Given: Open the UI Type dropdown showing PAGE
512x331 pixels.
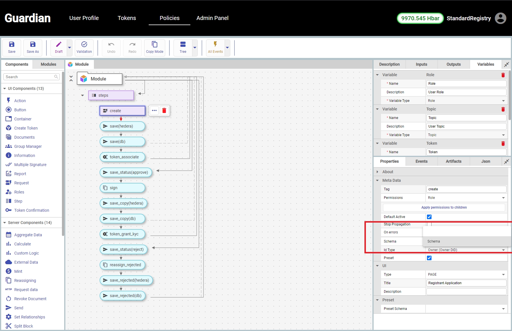Looking at the screenshot, I should [x=466, y=275].
